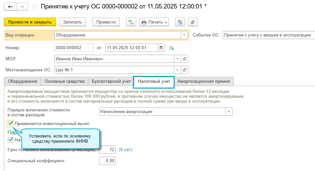
Task: Show document postings via Дт/Кт icon
Action: point(132,22)
